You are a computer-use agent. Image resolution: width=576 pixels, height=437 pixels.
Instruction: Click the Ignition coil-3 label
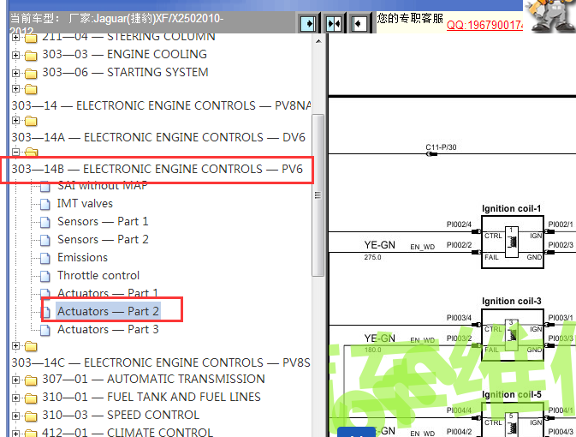tap(511, 301)
